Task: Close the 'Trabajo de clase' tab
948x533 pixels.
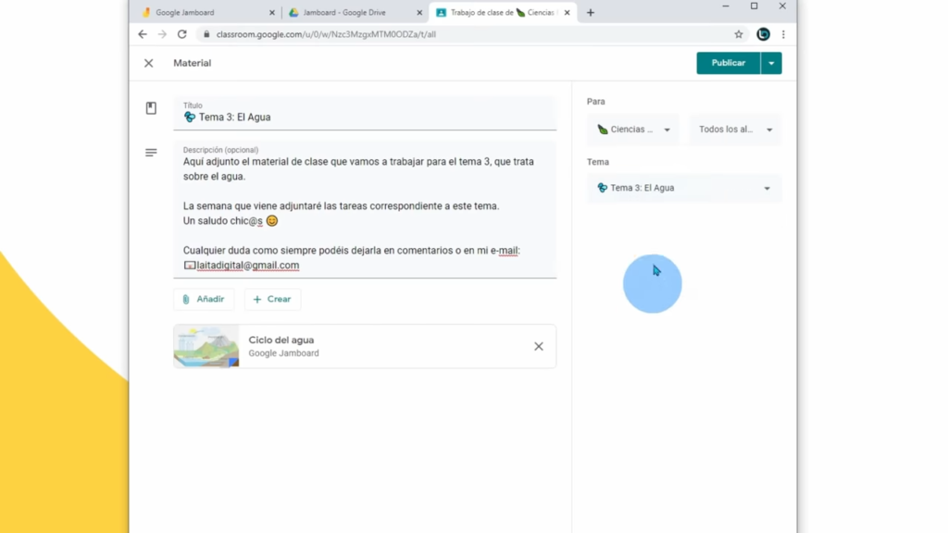Action: click(568, 13)
